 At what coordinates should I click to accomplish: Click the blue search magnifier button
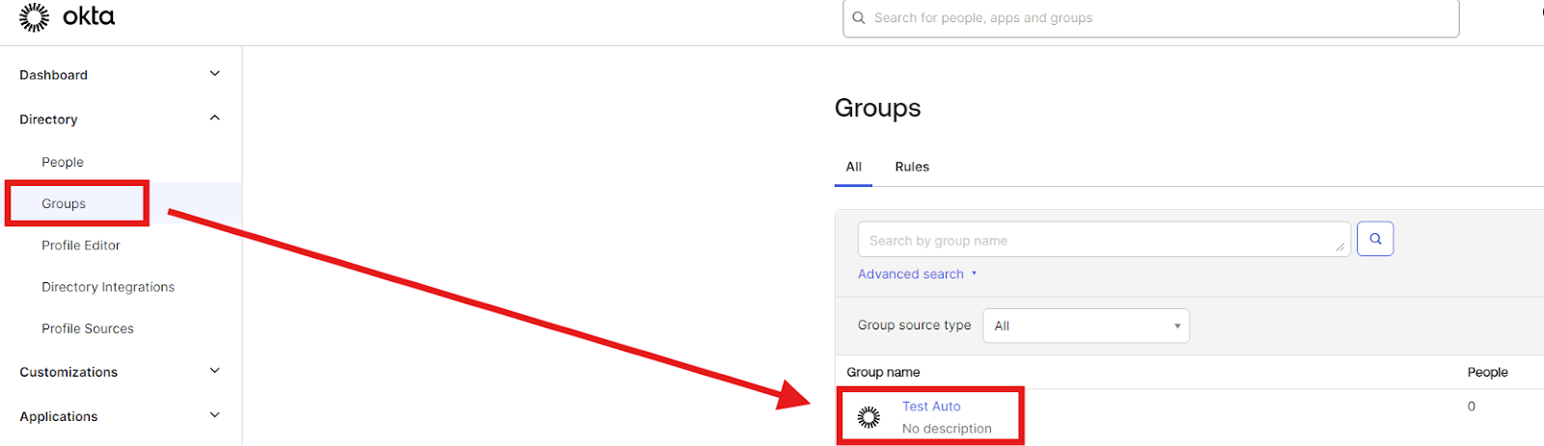[x=1375, y=239]
